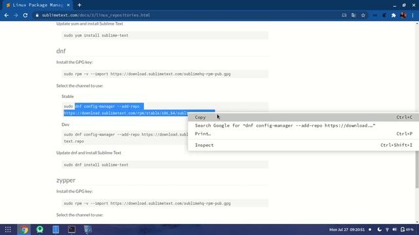419x235 pixels.
Task: Open the Chrome profile avatar
Action: 403,16
